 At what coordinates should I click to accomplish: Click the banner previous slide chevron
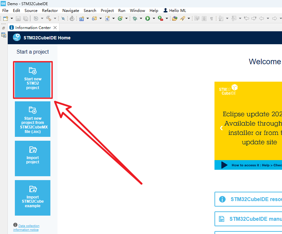[x=221, y=128]
